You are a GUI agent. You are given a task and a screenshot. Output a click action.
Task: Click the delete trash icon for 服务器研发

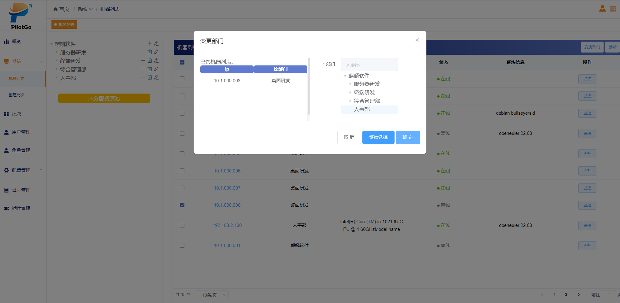coord(150,52)
